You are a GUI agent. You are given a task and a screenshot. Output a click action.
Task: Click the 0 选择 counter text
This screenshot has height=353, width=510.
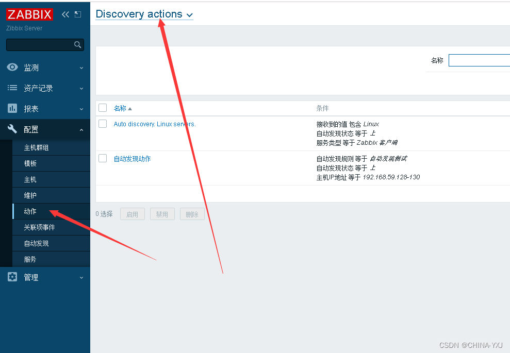point(104,214)
